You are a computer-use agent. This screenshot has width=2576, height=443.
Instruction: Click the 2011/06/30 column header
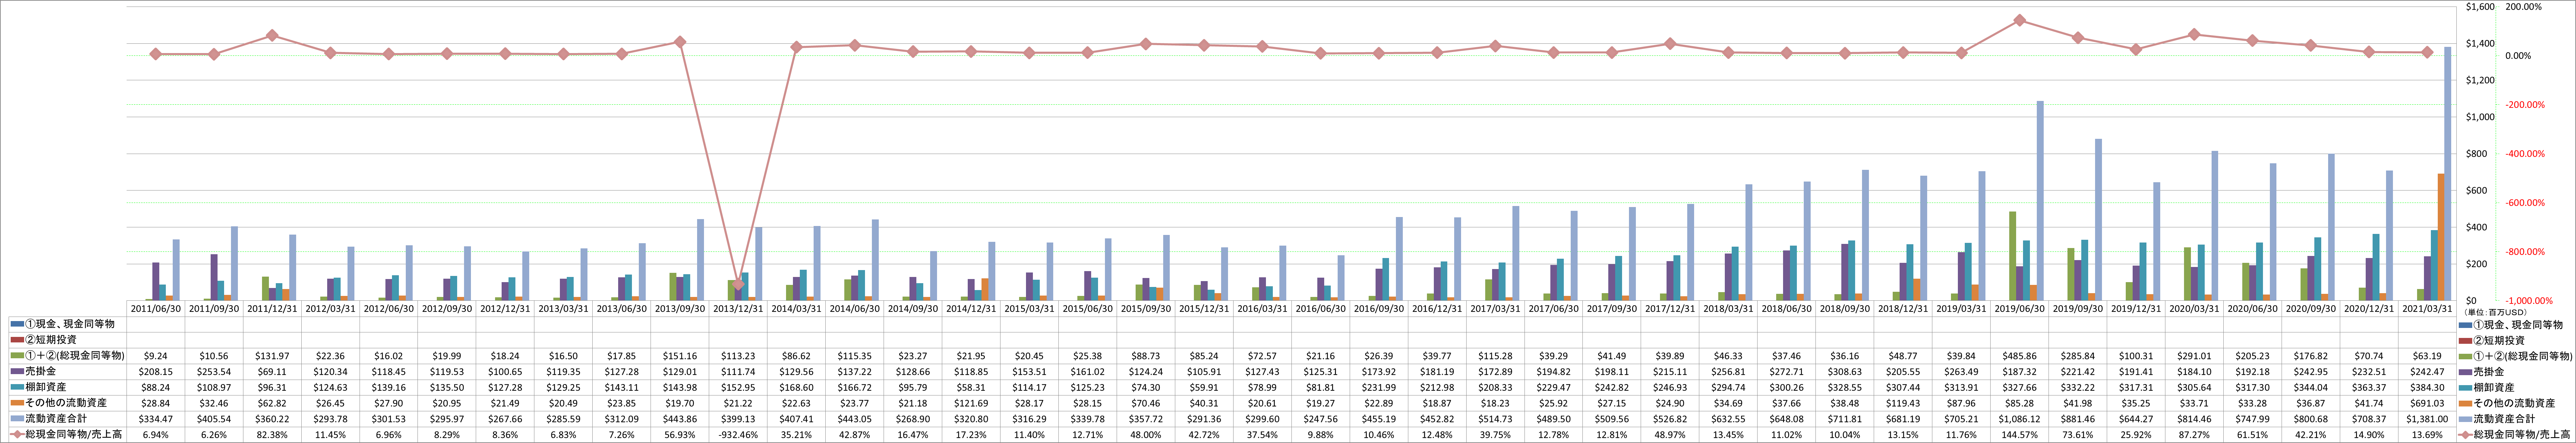[155, 309]
